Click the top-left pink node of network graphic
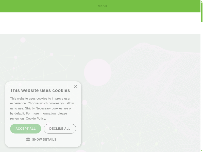203x152 pixels. pyautogui.click(x=23, y=40)
